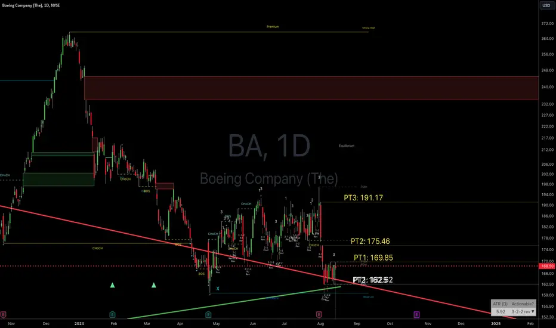Select the PT1: 169.85 target label
Image resolution: width=556 pixels, height=328 pixels.
pyautogui.click(x=373, y=258)
